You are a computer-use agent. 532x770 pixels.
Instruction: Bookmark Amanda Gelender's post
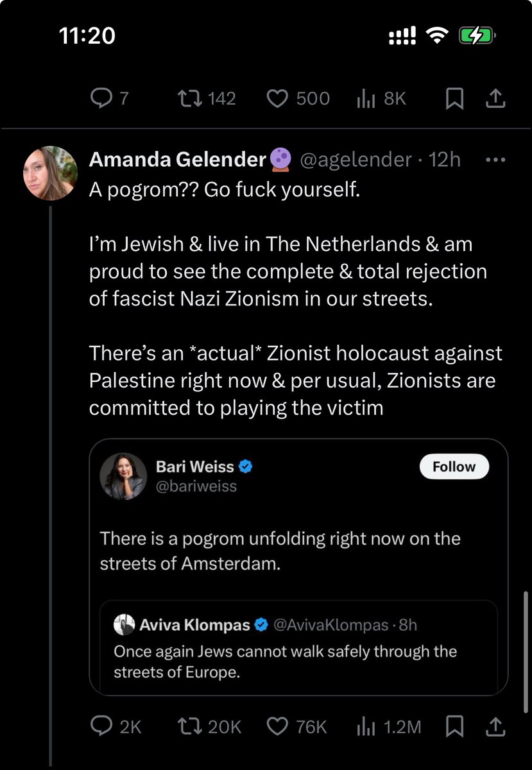tap(454, 726)
